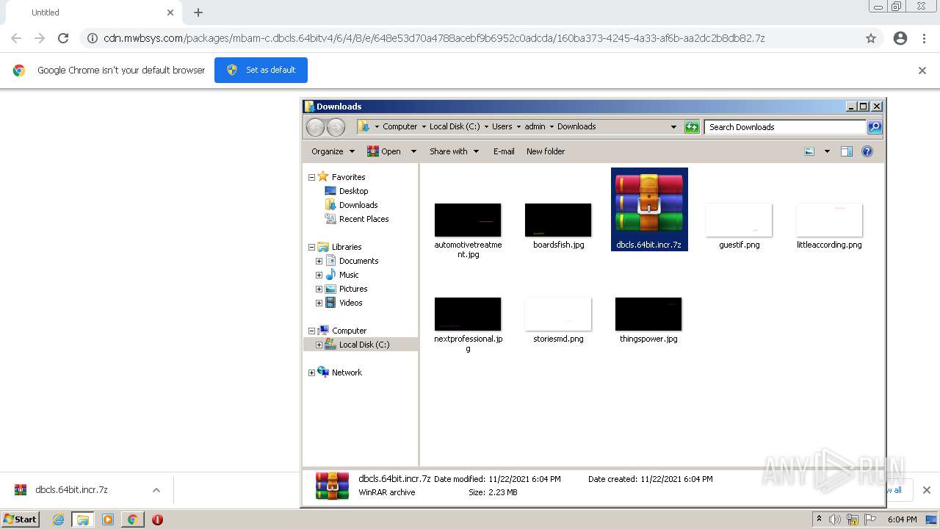940x529 pixels.
Task: Click Users in the address breadcrumb
Action: (502, 126)
